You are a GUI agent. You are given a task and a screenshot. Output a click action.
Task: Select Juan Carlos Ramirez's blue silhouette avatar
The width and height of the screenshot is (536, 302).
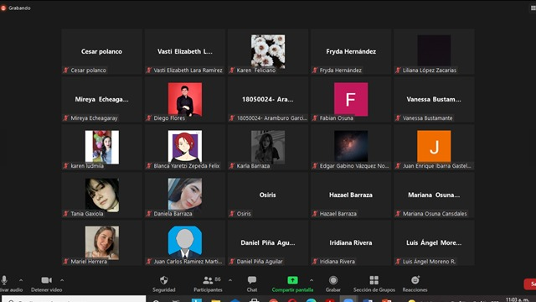click(x=185, y=242)
